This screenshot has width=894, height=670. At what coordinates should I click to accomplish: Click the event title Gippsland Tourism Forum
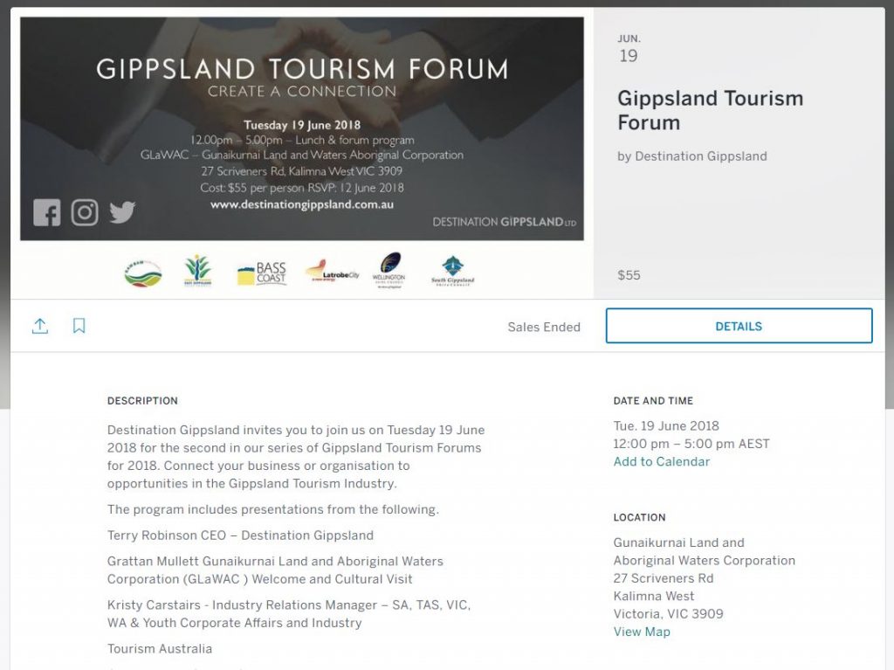(x=710, y=110)
